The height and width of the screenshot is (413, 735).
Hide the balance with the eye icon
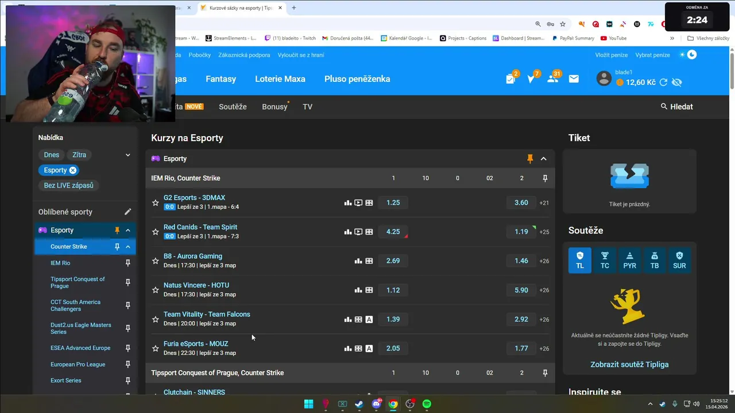[x=677, y=83]
